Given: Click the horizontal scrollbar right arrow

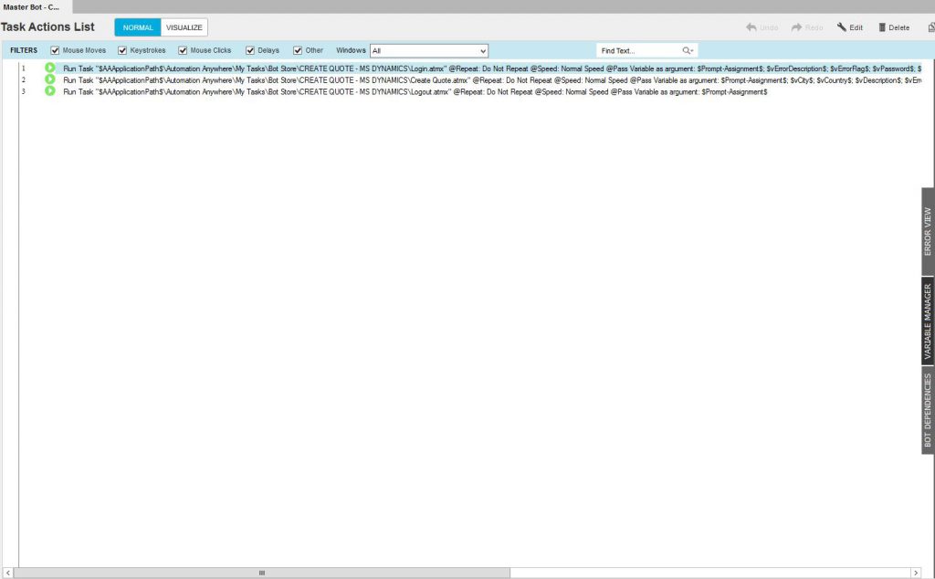Looking at the screenshot, I should point(916,573).
